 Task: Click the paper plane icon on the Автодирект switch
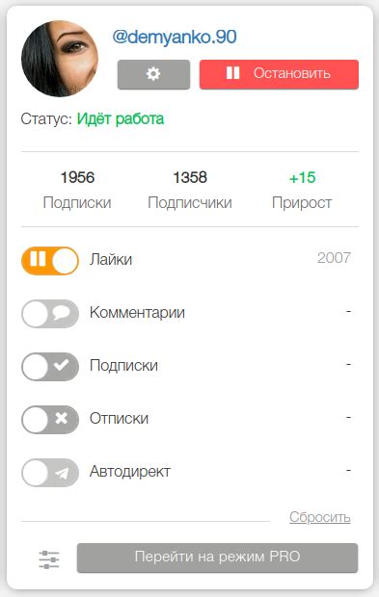[x=62, y=473]
